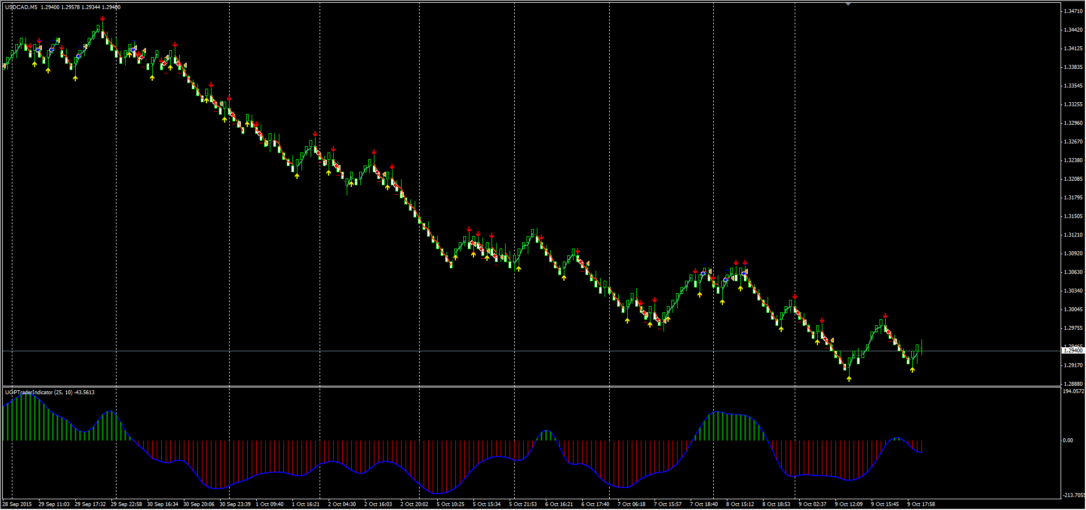Image resolution: width=1086 pixels, height=510 pixels.
Task: Click the 30 Sep 16:34 time axis label
Action: point(162,504)
